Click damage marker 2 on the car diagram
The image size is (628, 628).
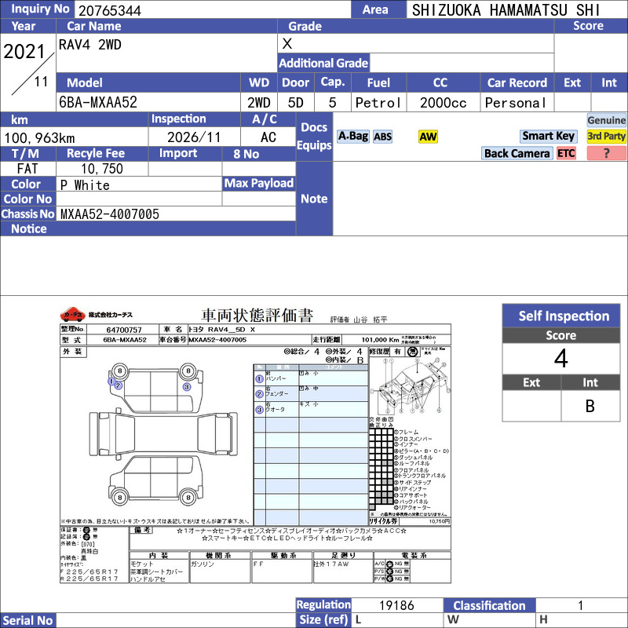(119, 385)
